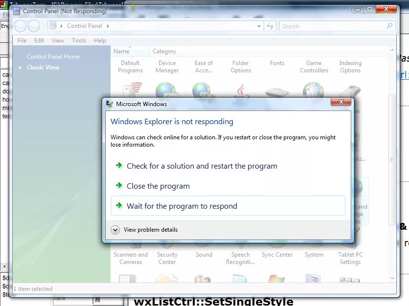Open the Default Programs item
This screenshot has width=409, height=306.
tap(130, 66)
